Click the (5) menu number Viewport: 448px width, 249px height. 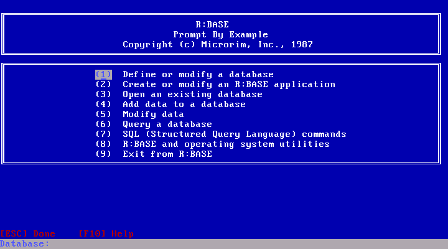tap(103, 115)
